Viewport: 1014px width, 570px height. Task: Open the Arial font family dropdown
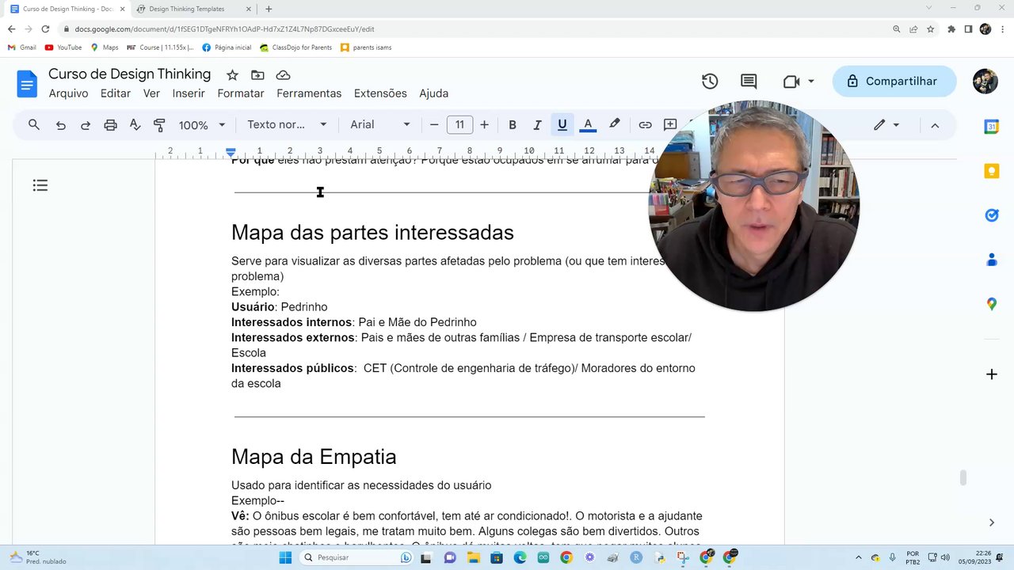point(380,124)
